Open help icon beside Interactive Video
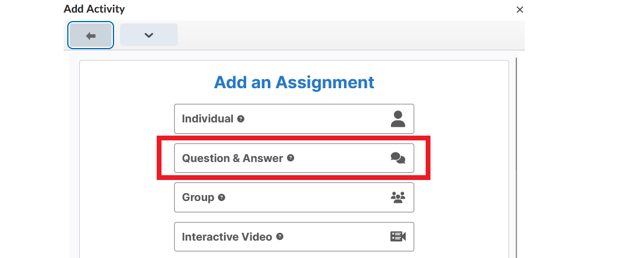622x258 pixels. click(x=280, y=236)
